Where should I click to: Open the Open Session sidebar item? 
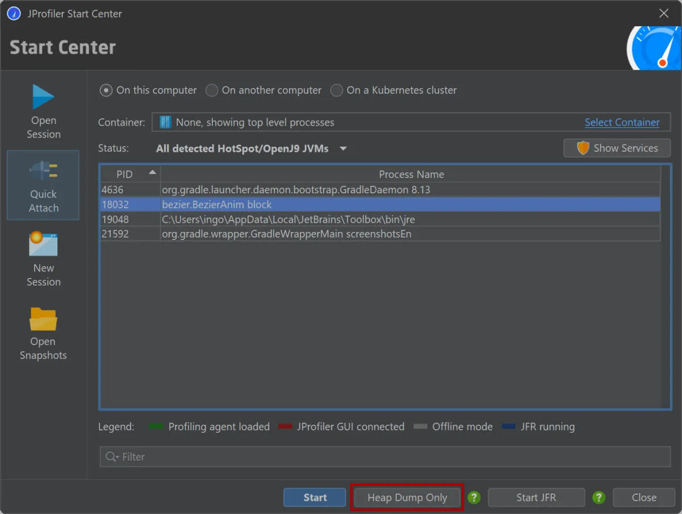point(43,111)
